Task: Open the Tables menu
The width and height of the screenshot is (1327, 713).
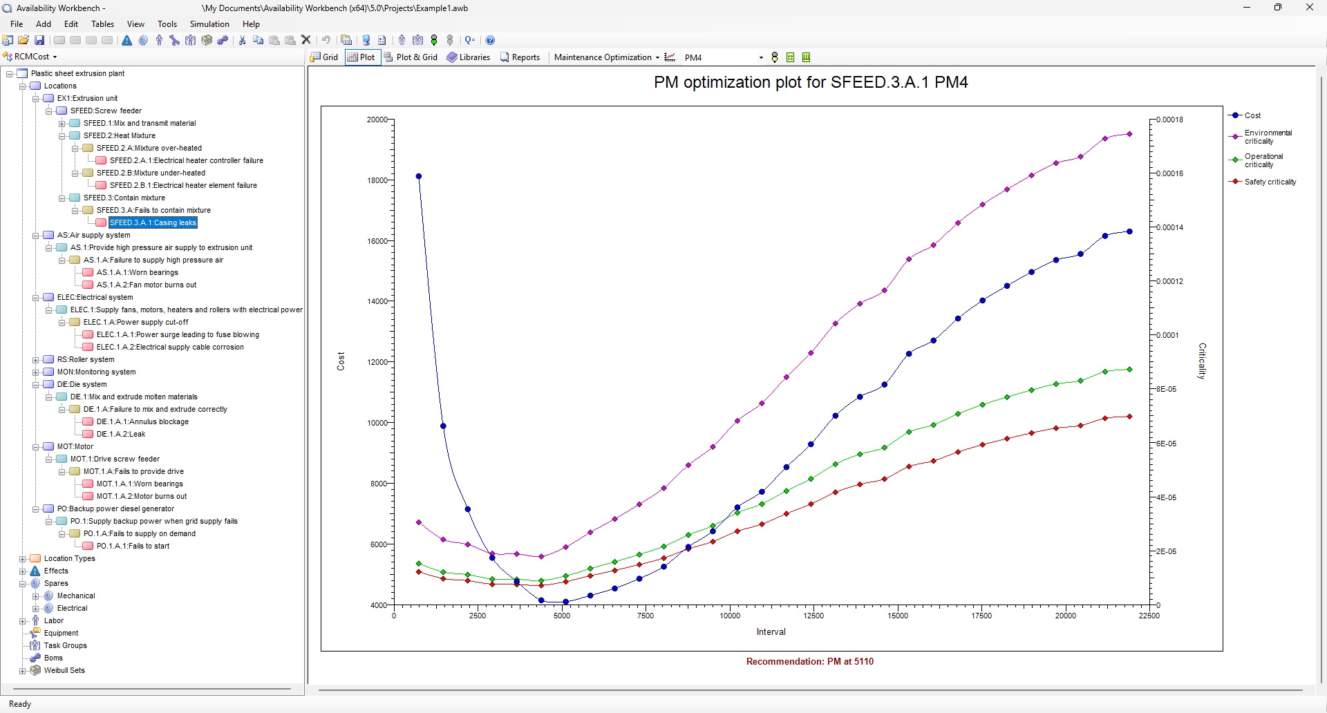Action: (102, 24)
